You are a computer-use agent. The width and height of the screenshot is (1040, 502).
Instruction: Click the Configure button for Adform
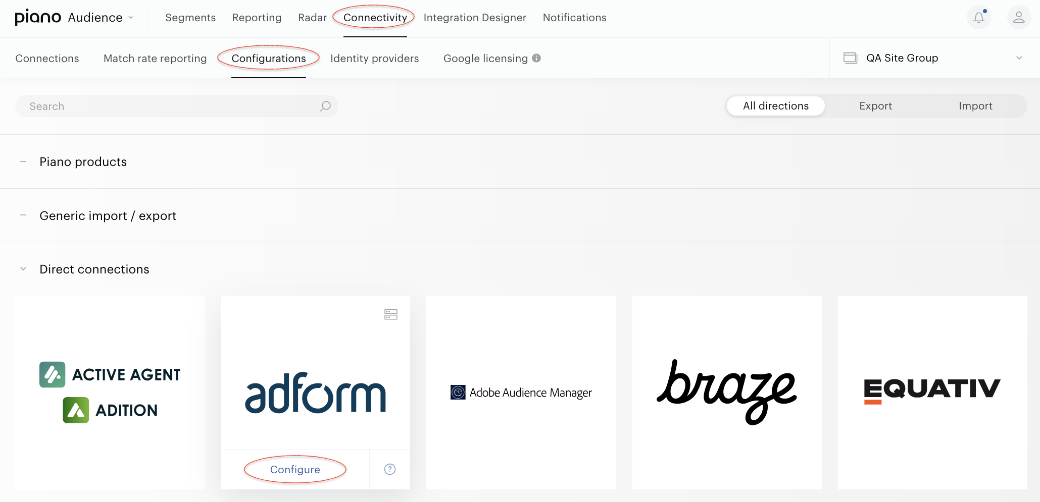coord(295,470)
